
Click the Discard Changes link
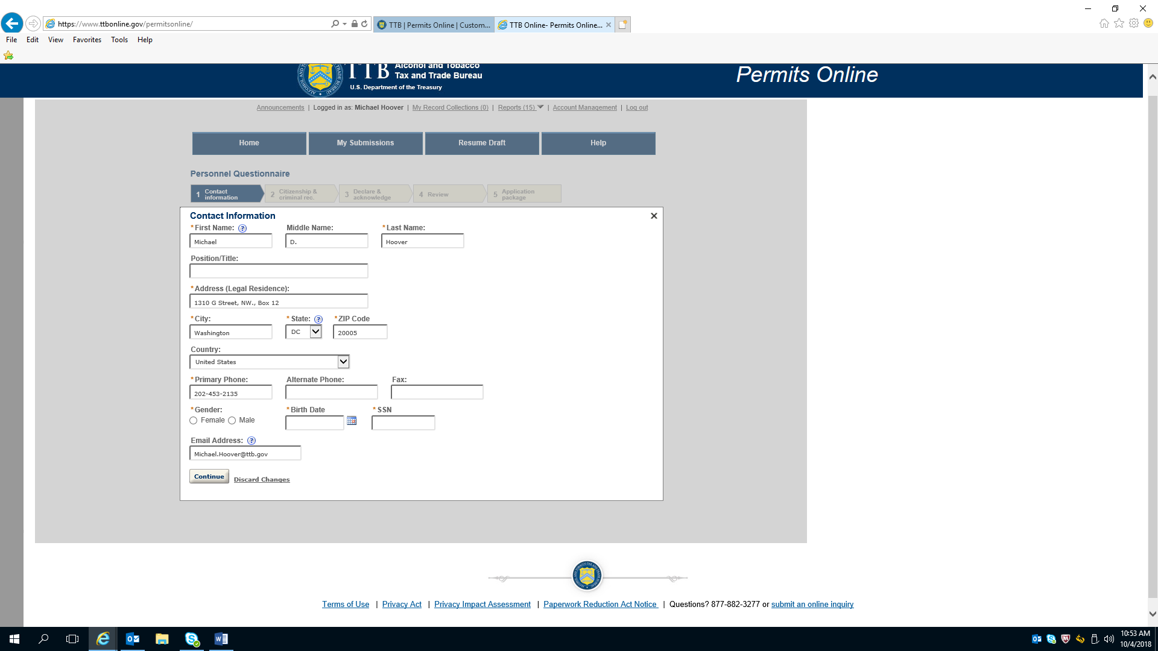click(x=262, y=480)
